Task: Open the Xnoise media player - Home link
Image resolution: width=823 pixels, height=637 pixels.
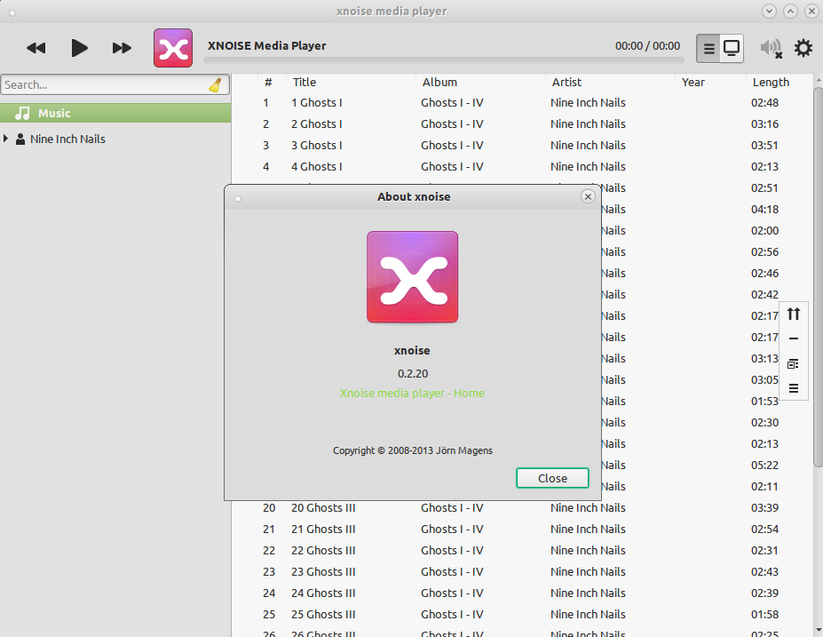Action: click(412, 393)
